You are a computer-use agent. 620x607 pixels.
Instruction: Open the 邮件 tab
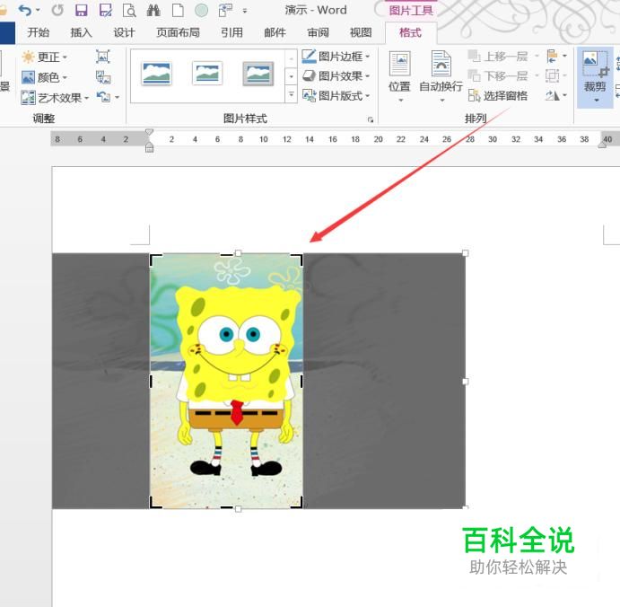(275, 32)
